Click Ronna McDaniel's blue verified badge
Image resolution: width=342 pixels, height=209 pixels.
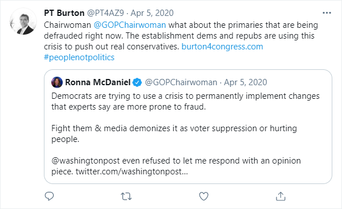pyautogui.click(x=137, y=82)
